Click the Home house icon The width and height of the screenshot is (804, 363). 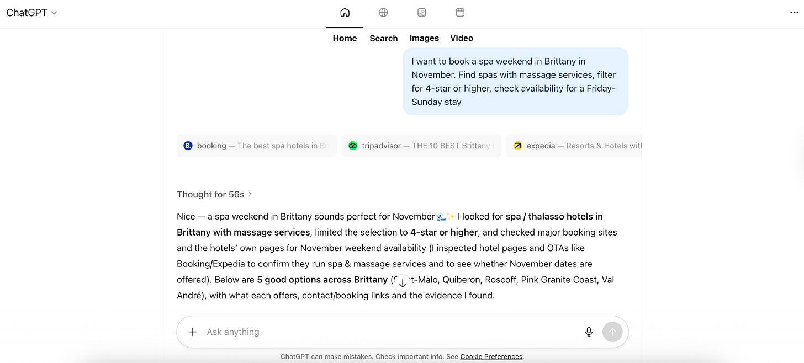pos(345,13)
